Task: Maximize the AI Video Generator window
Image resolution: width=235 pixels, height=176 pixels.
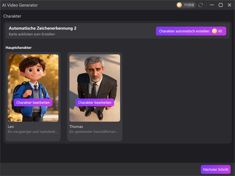Action: point(220,5)
